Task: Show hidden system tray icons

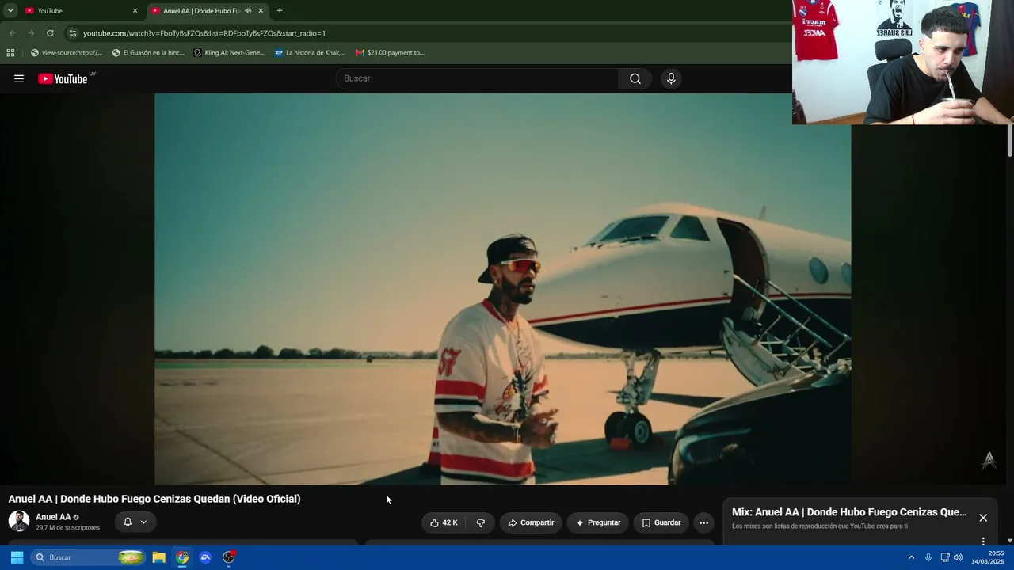Action: 911,557
